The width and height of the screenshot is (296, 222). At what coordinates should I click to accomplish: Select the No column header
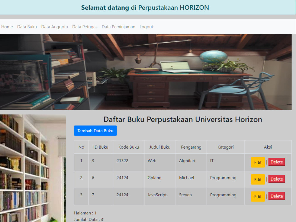click(81, 147)
